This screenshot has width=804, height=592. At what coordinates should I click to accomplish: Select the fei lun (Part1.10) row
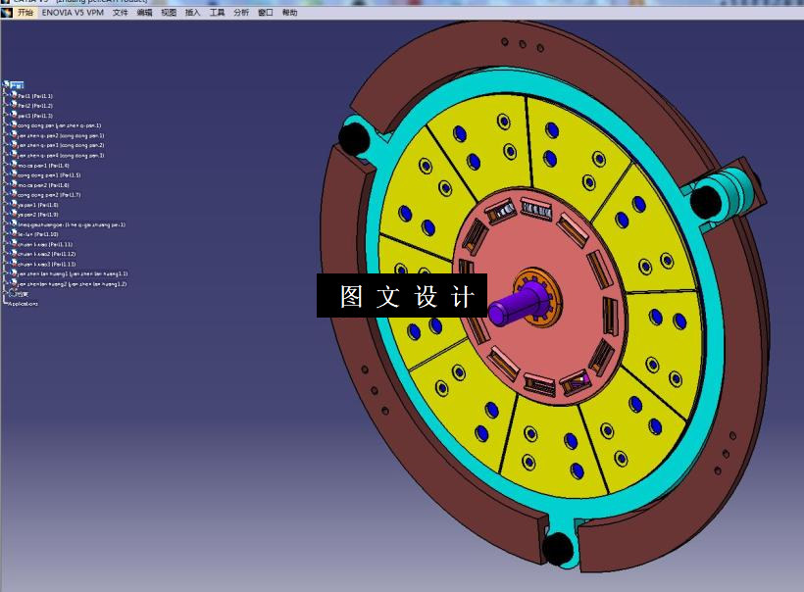tap(38, 235)
